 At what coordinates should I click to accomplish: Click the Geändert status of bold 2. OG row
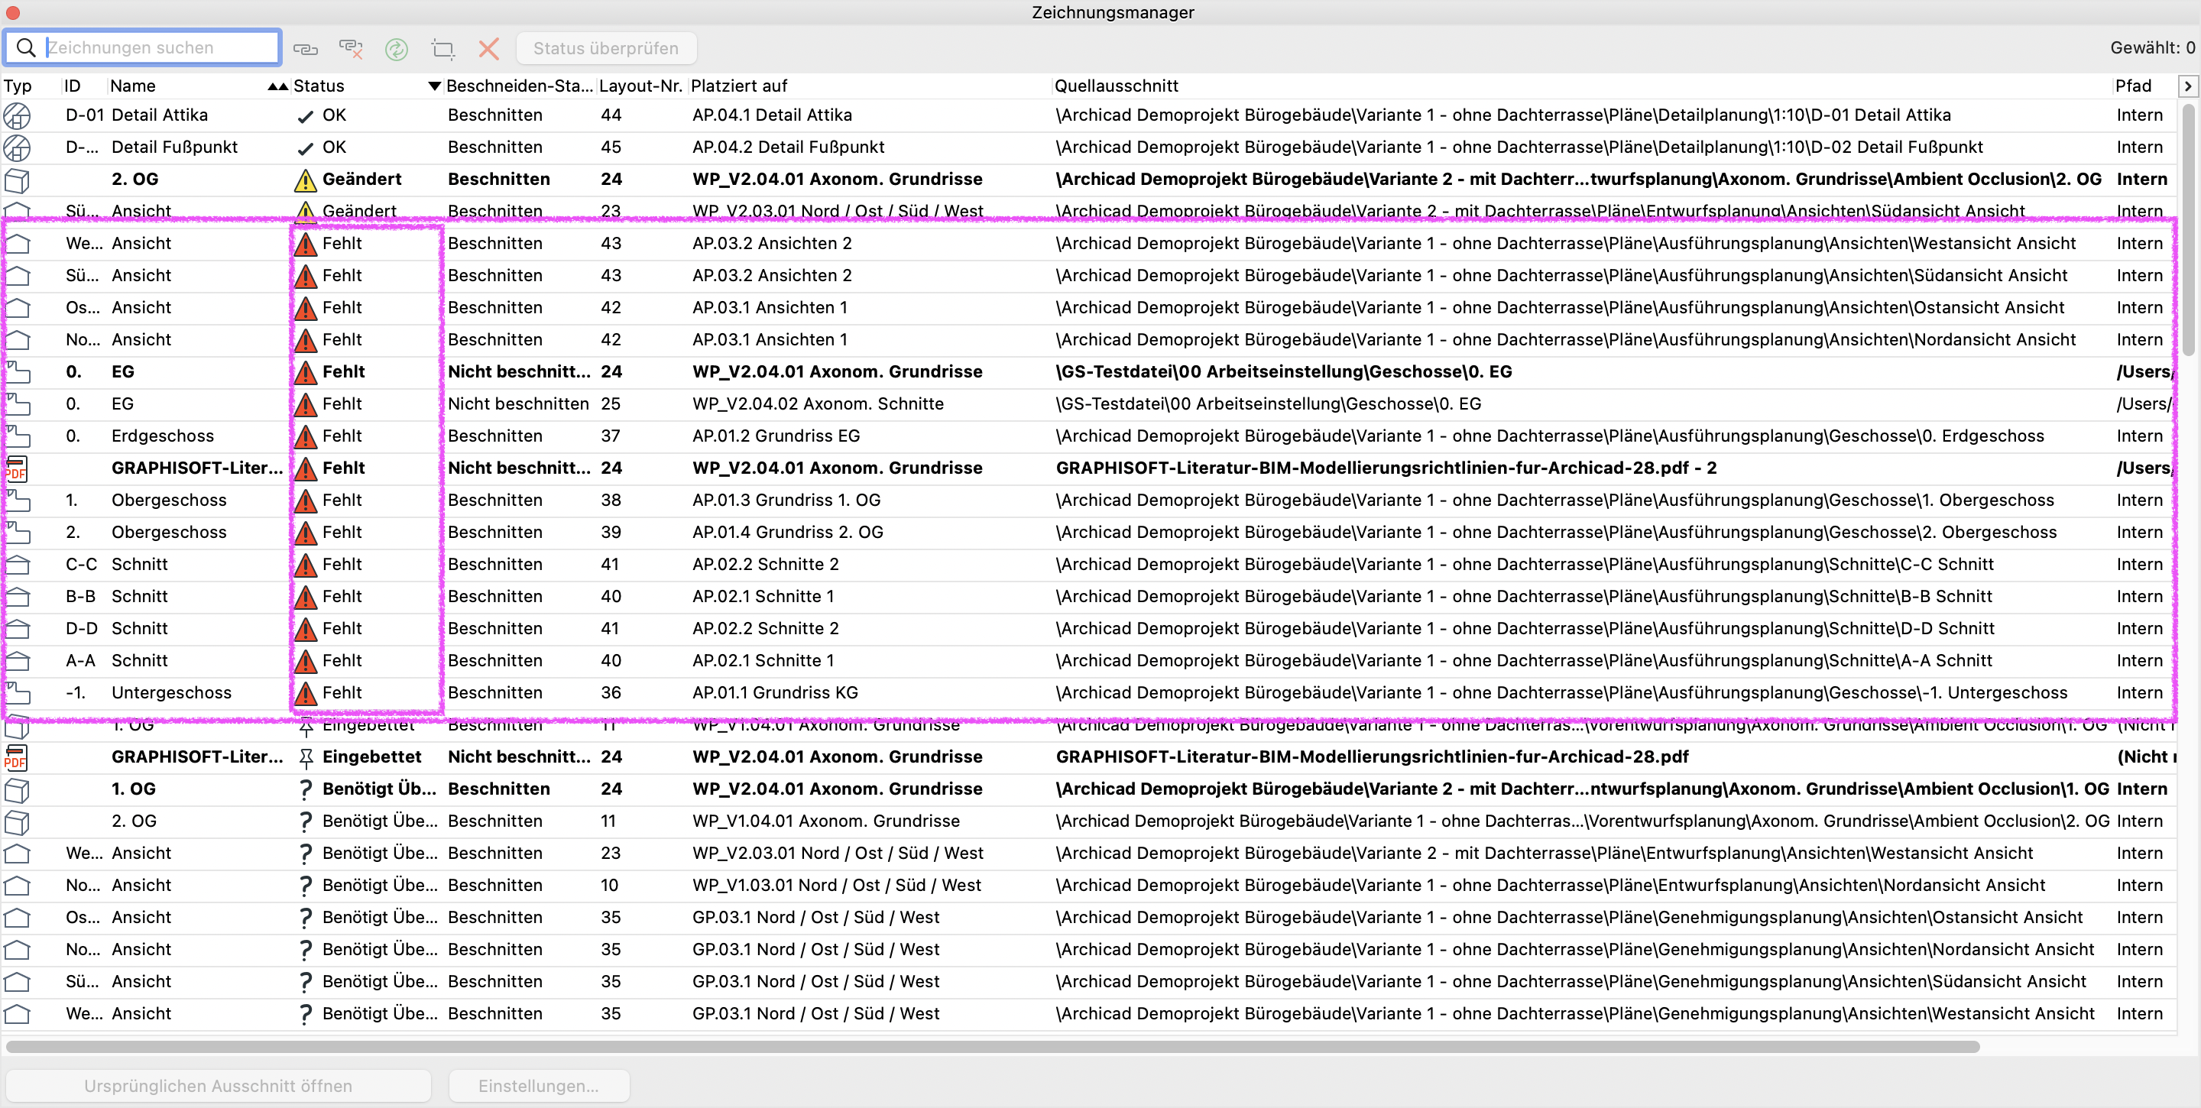(x=361, y=180)
